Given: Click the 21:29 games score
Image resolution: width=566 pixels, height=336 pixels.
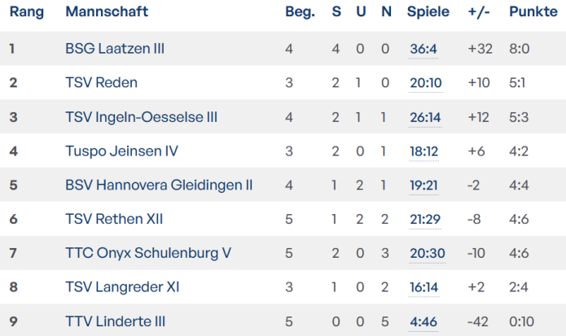Looking at the screenshot, I should (425, 220).
